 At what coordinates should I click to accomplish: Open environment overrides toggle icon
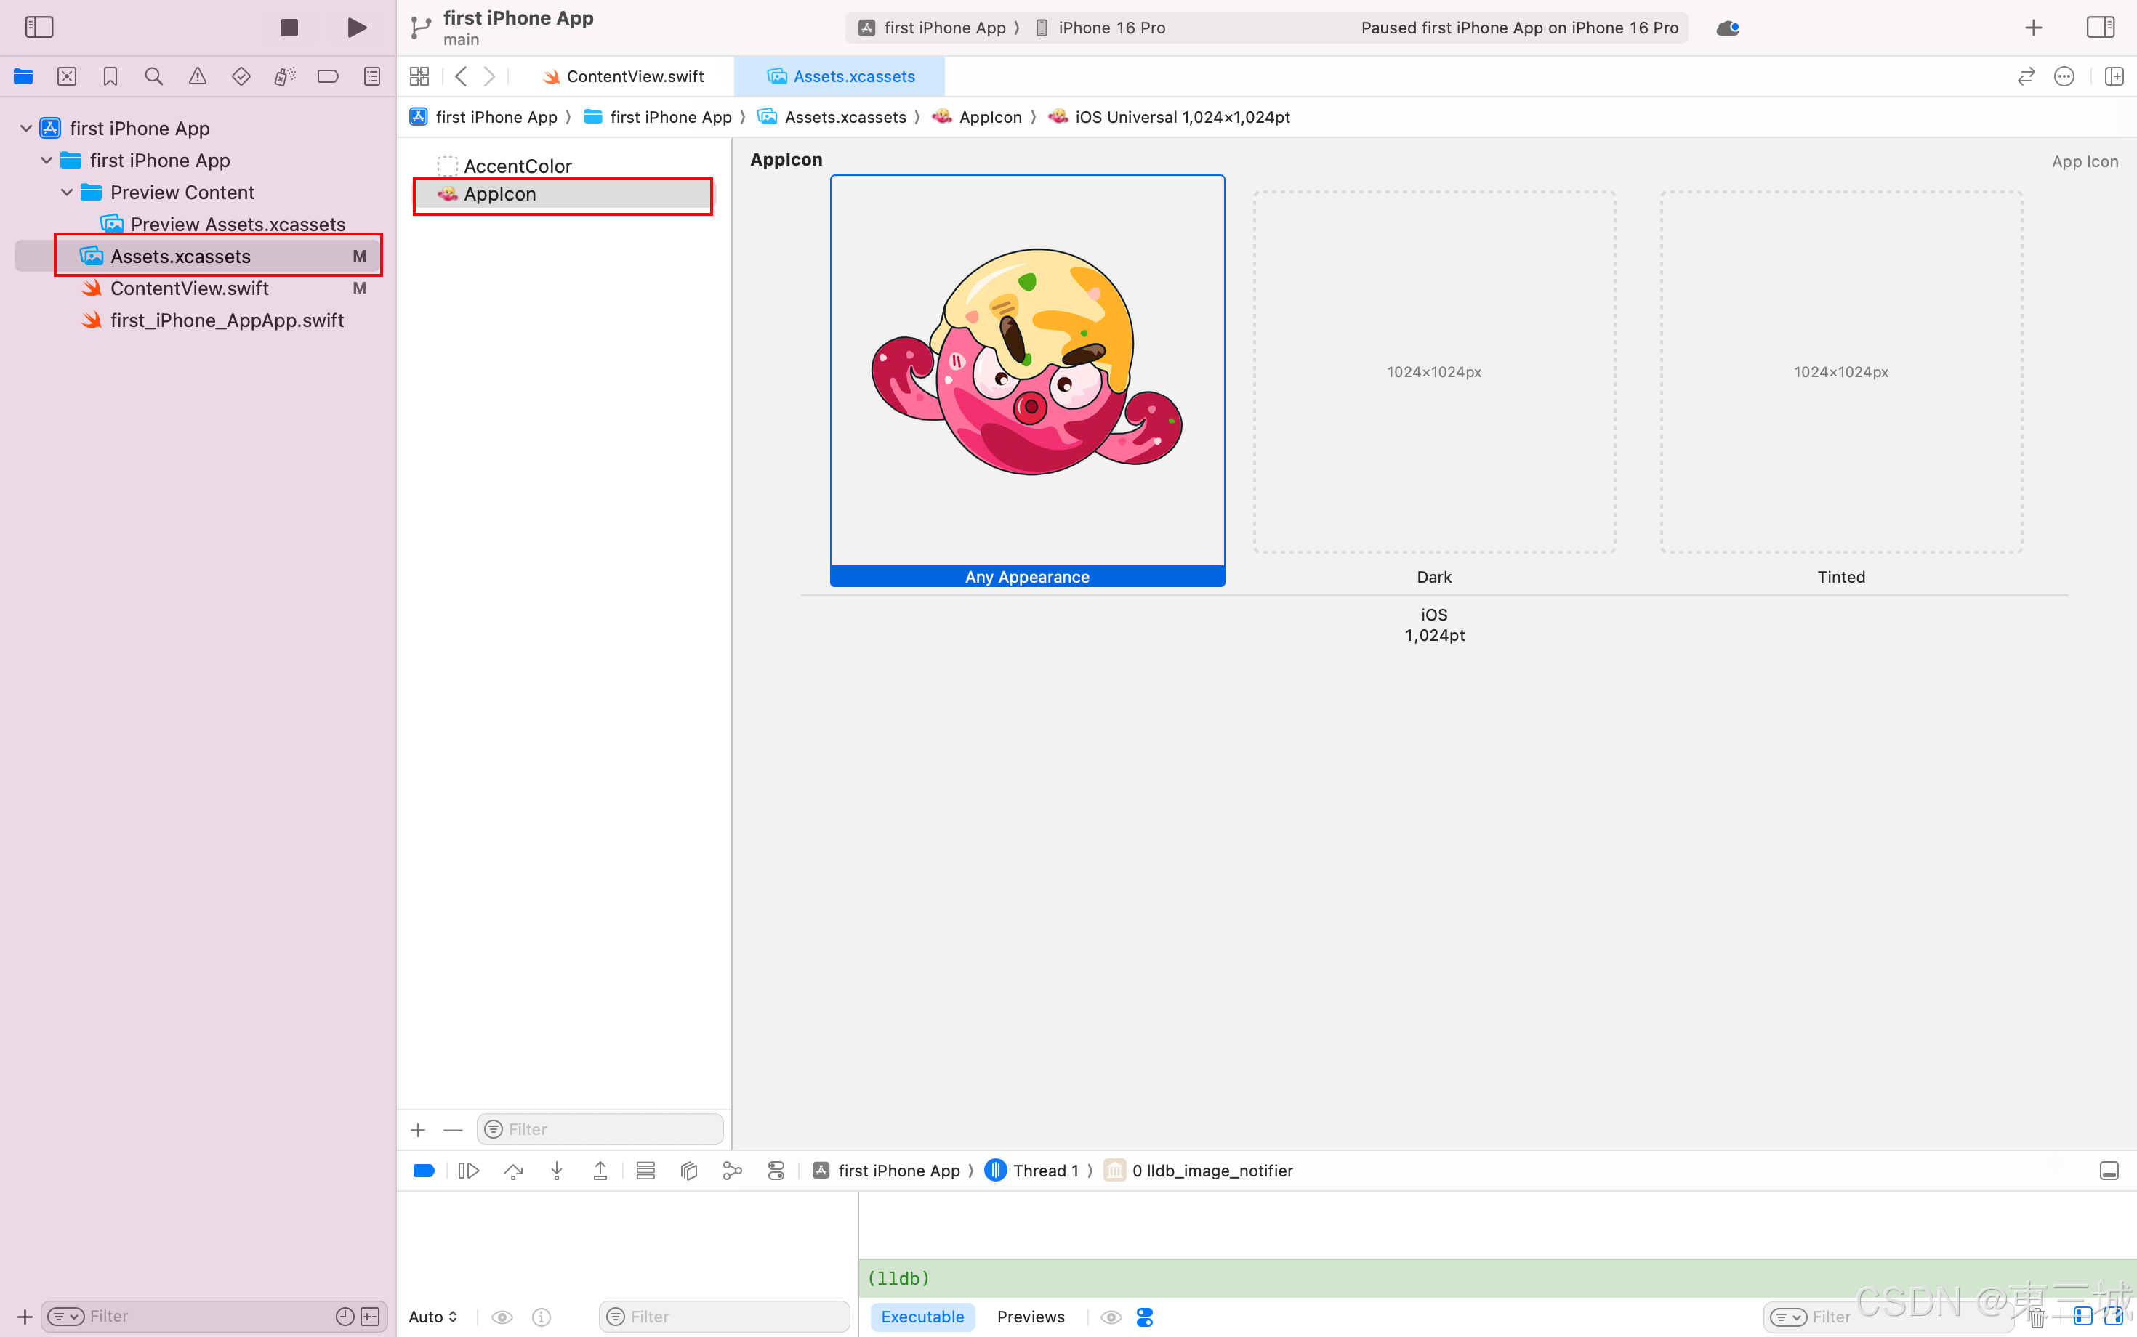[776, 1171]
